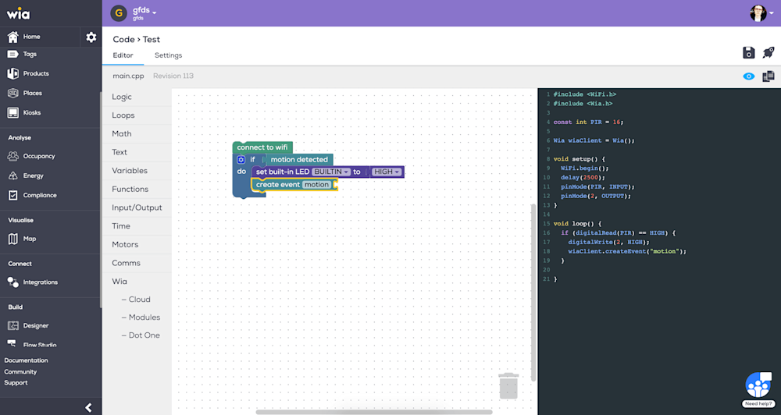Viewport: 781px width, 415px height.
Task: Click the trash can in workspace
Action: tap(508, 385)
